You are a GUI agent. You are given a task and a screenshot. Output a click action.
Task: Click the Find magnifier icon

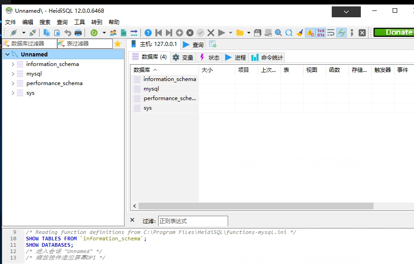pyautogui.click(x=278, y=33)
